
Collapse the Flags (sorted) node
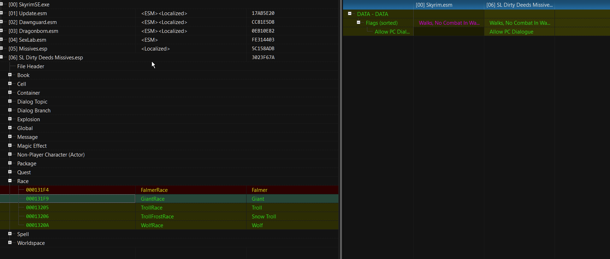tap(359, 23)
